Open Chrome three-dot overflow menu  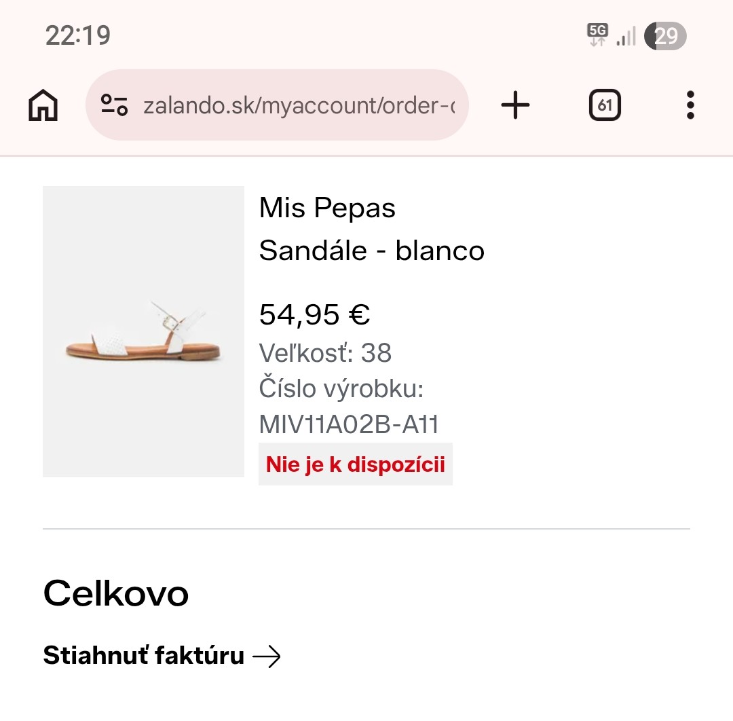(690, 105)
